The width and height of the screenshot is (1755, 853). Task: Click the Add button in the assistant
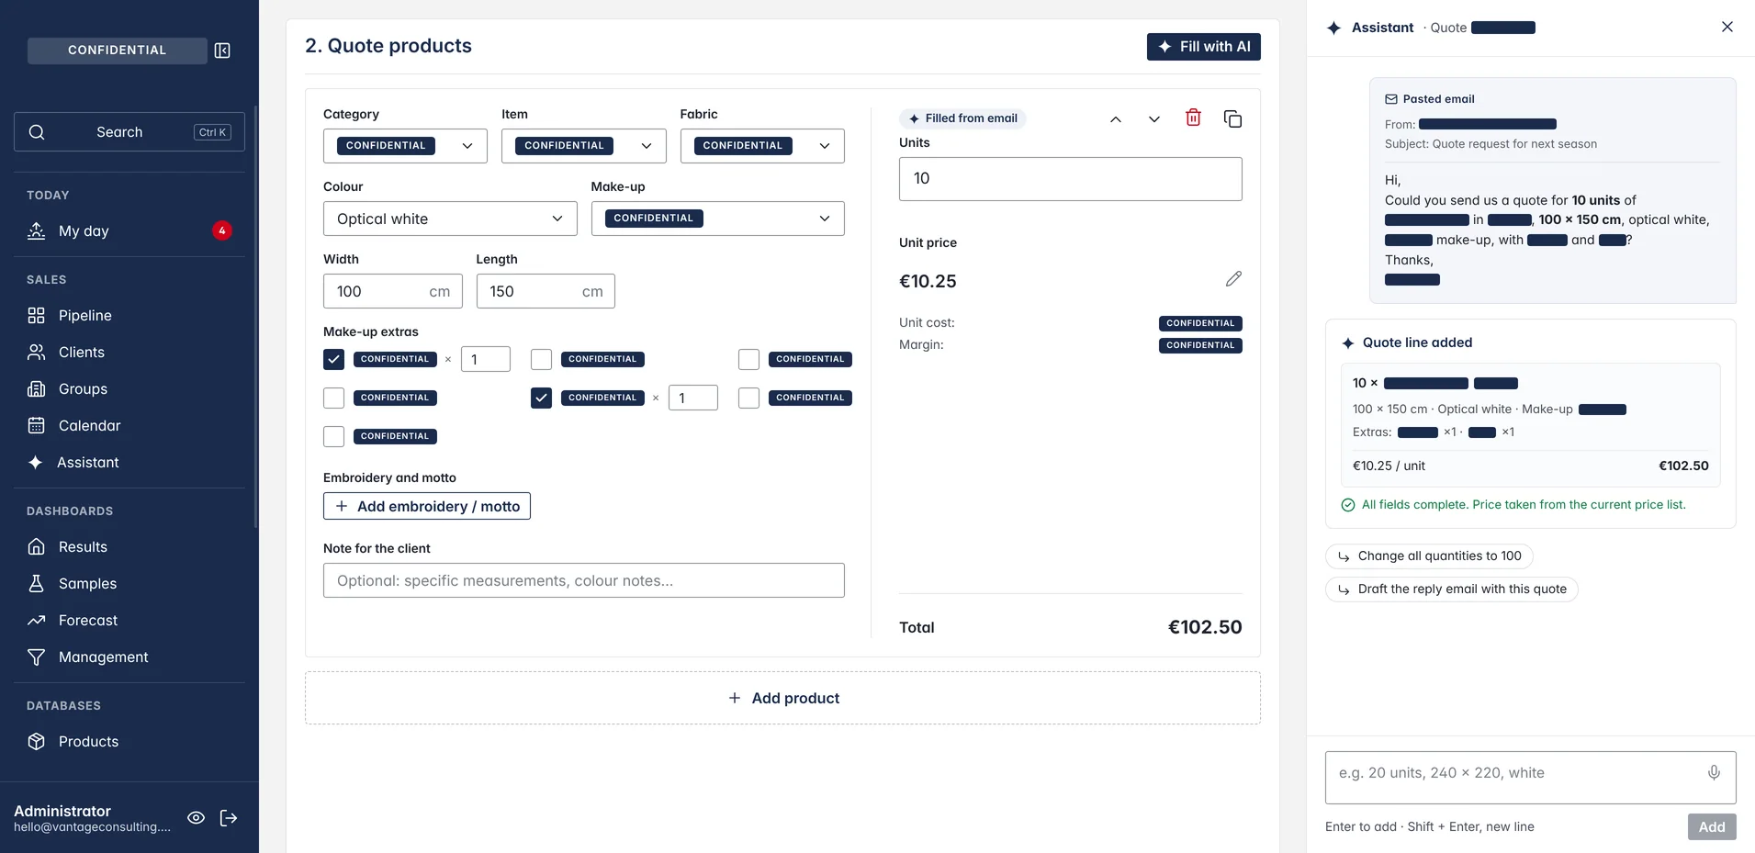1712,827
